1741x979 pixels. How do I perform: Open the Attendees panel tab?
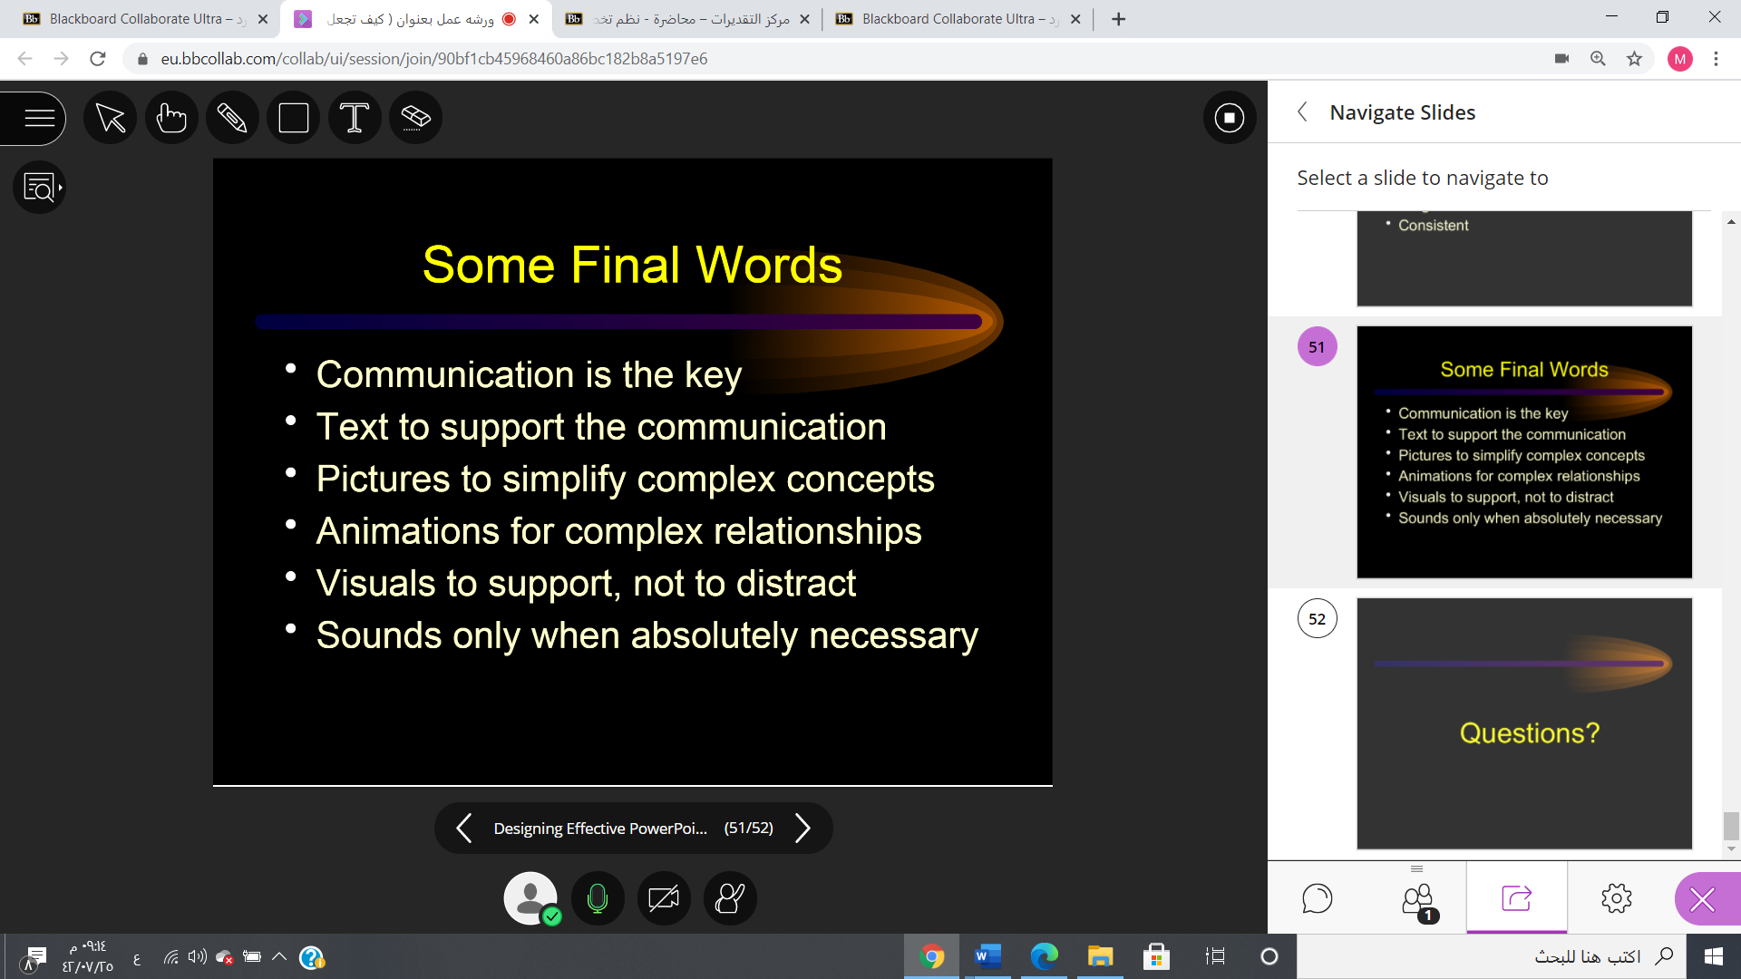click(1417, 898)
